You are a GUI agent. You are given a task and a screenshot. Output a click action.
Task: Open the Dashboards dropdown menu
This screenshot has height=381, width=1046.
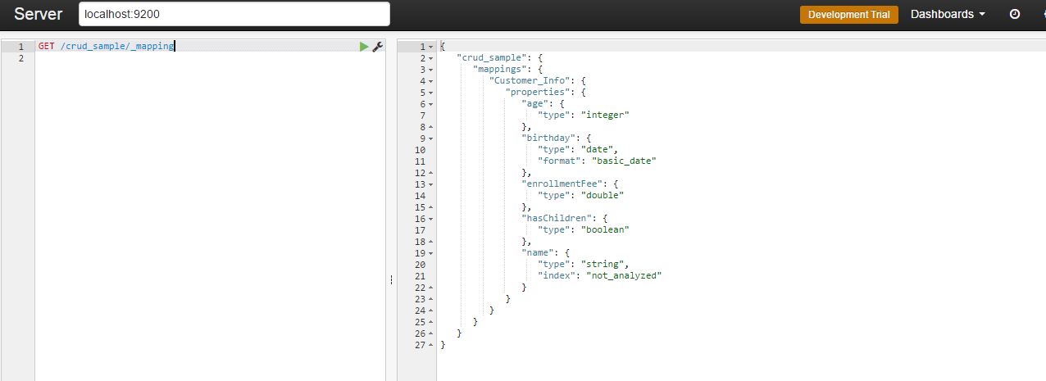[948, 14]
